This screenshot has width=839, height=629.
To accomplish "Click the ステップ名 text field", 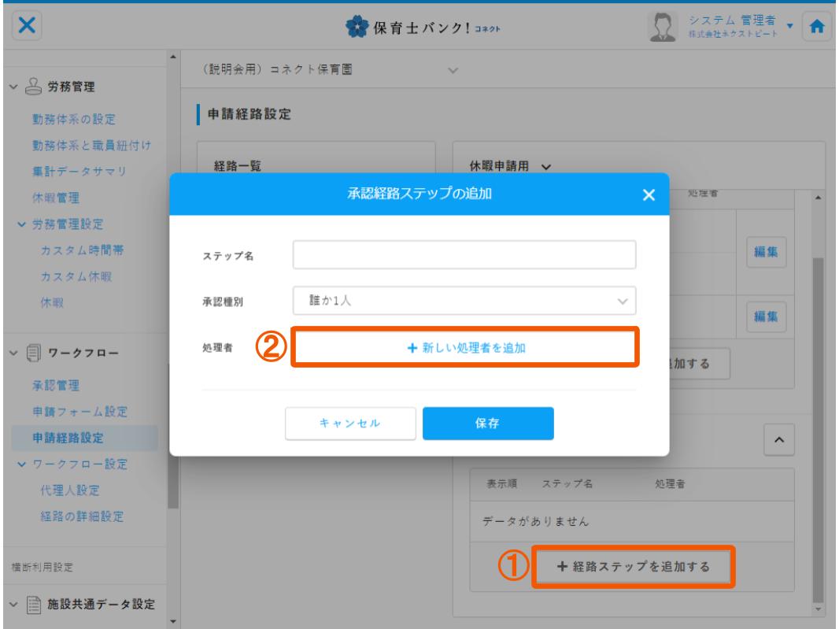I will 464,255.
